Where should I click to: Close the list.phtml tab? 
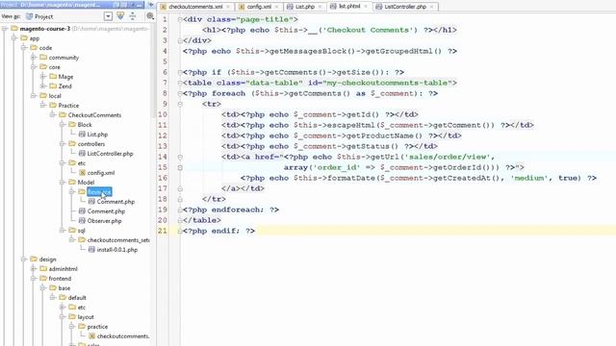pos(366,7)
